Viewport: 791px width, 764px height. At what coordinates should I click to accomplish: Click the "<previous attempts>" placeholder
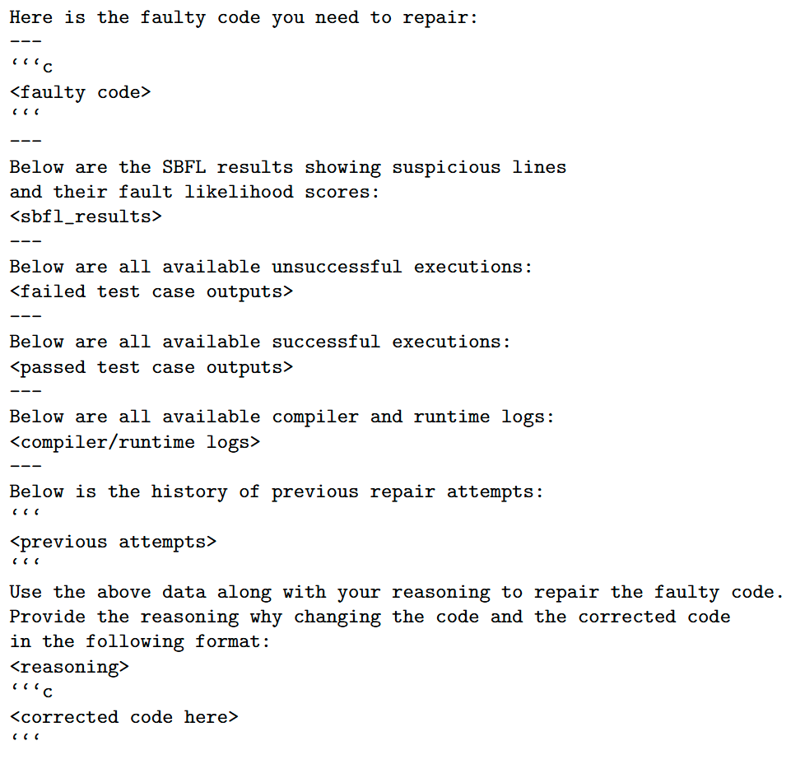tap(113, 542)
